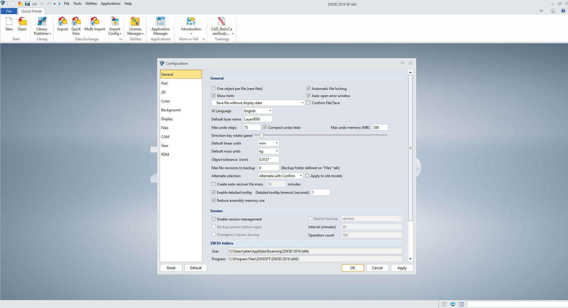The width and height of the screenshot is (568, 308).
Task: Click the Cancel button
Action: (x=377, y=268)
